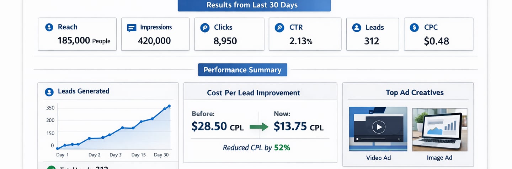Image resolution: width=512 pixels, height=169 pixels.
Task: Open the Image Ad thumbnail
Action: (439, 129)
